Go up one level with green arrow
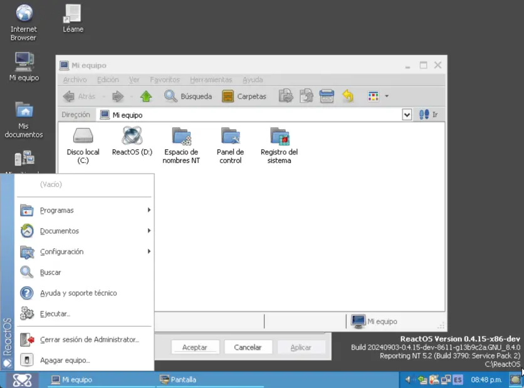 (x=146, y=97)
